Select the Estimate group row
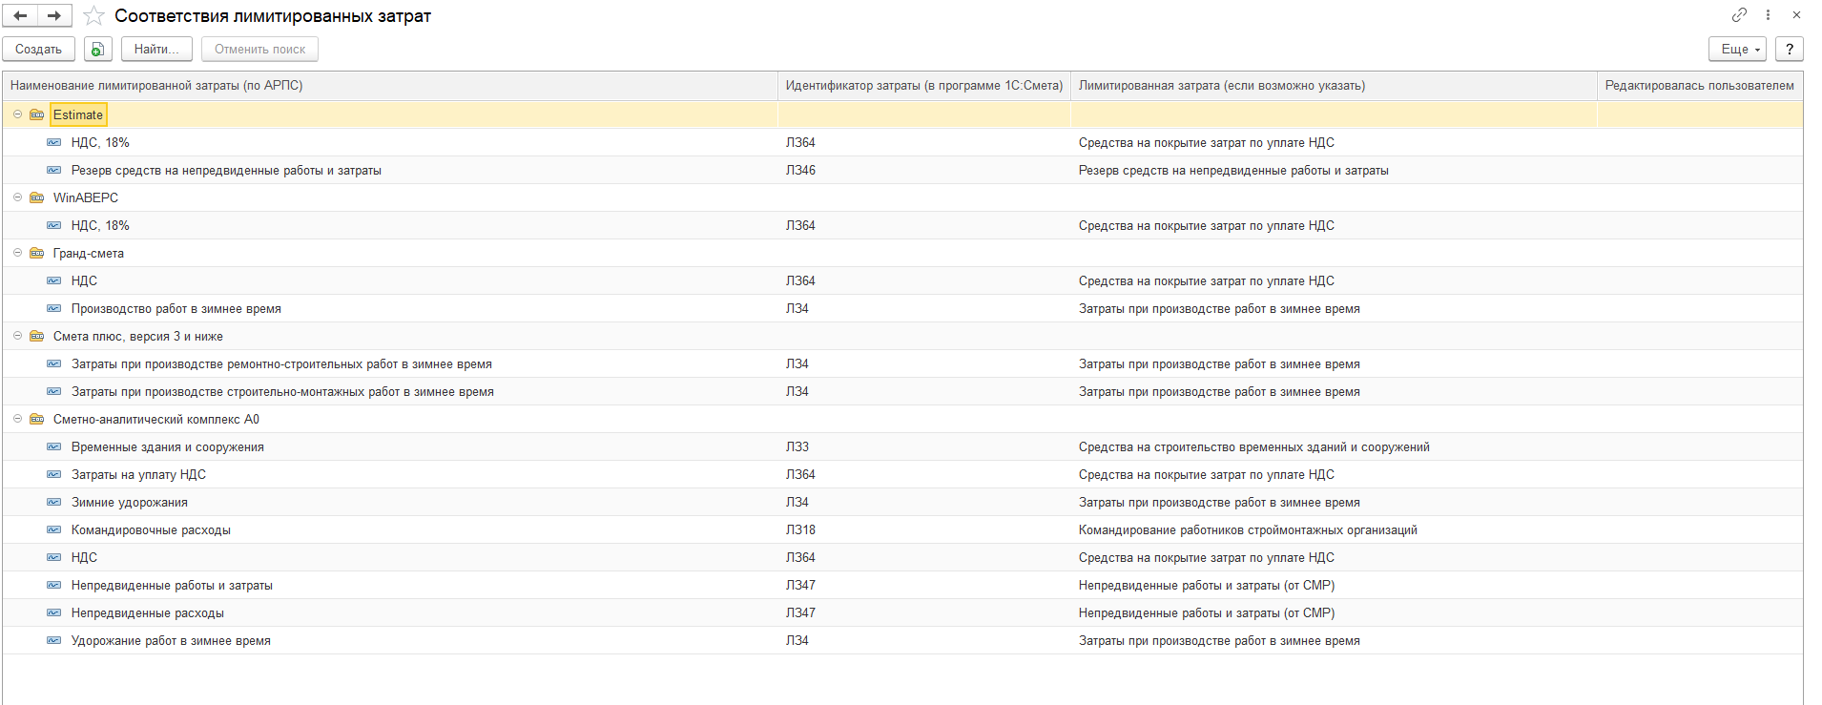1822x705 pixels. [902, 114]
